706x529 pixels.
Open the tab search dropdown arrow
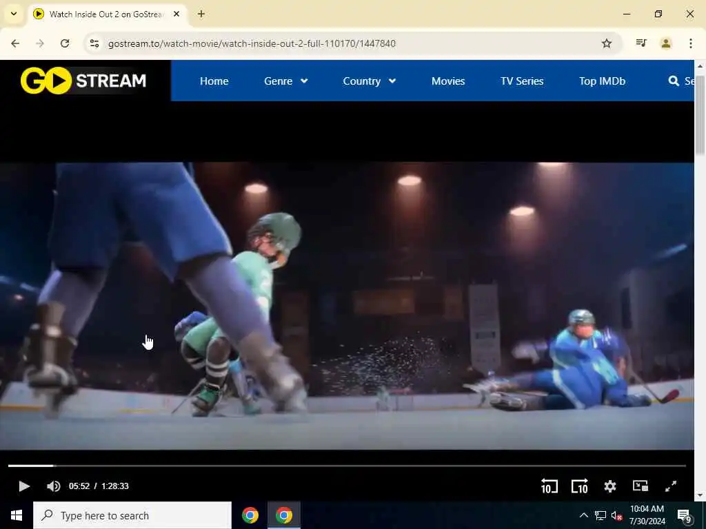coord(14,14)
